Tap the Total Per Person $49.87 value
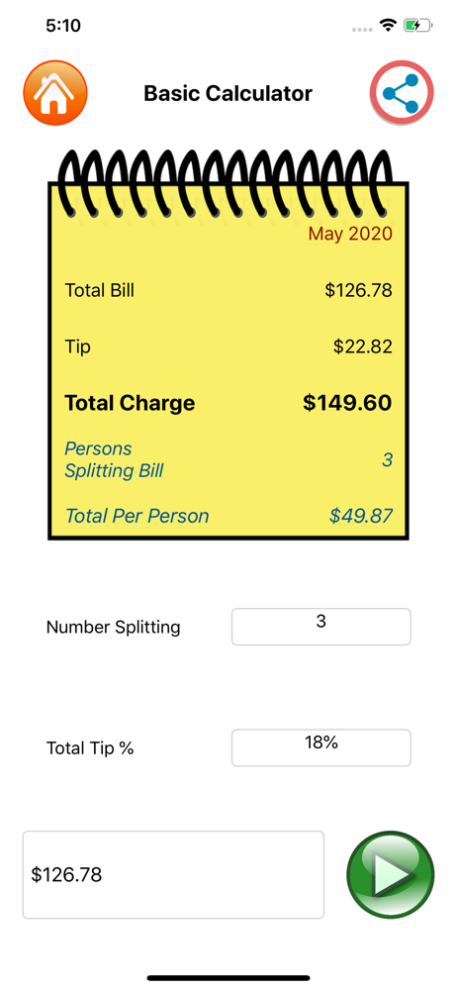Image resolution: width=457 pixels, height=990 pixels. 361,516
